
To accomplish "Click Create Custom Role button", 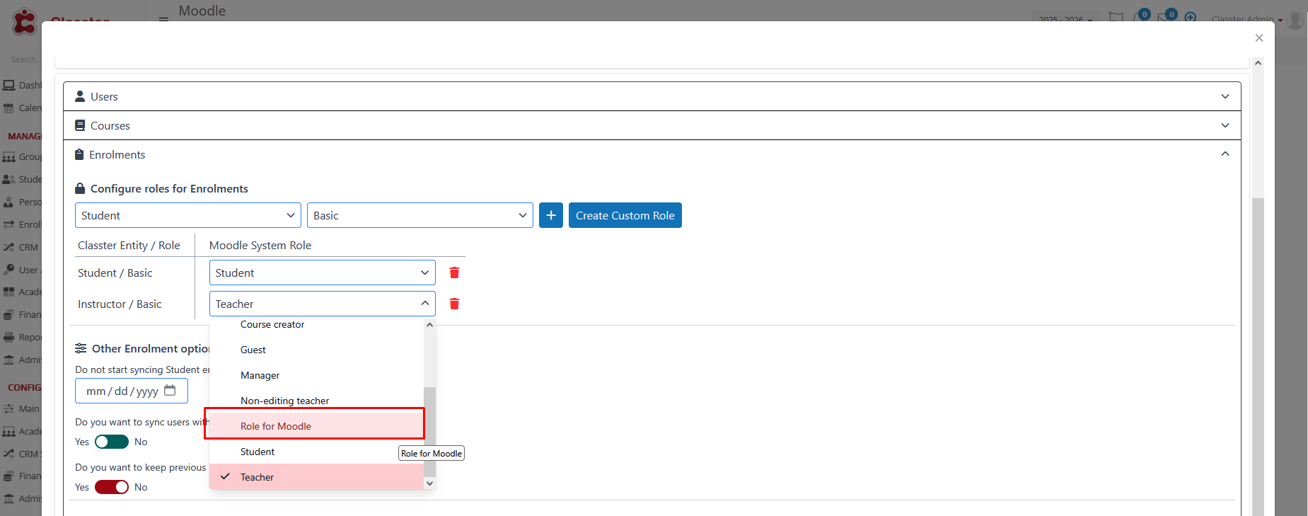I will point(625,216).
